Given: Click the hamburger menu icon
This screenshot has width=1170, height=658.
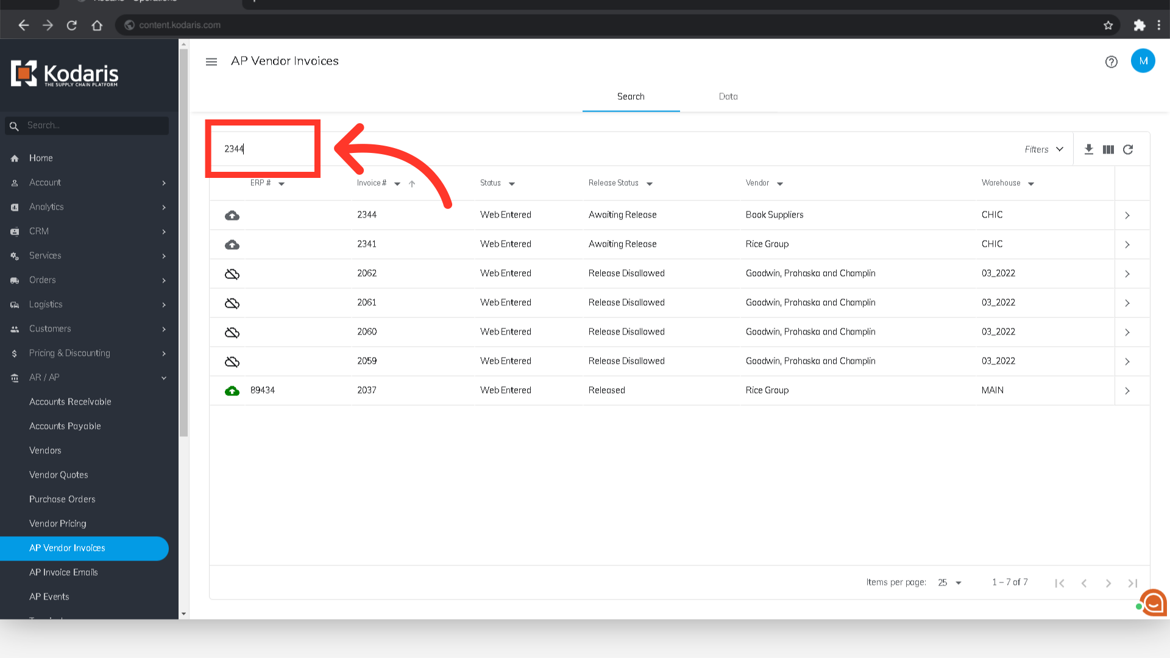Looking at the screenshot, I should tap(211, 62).
